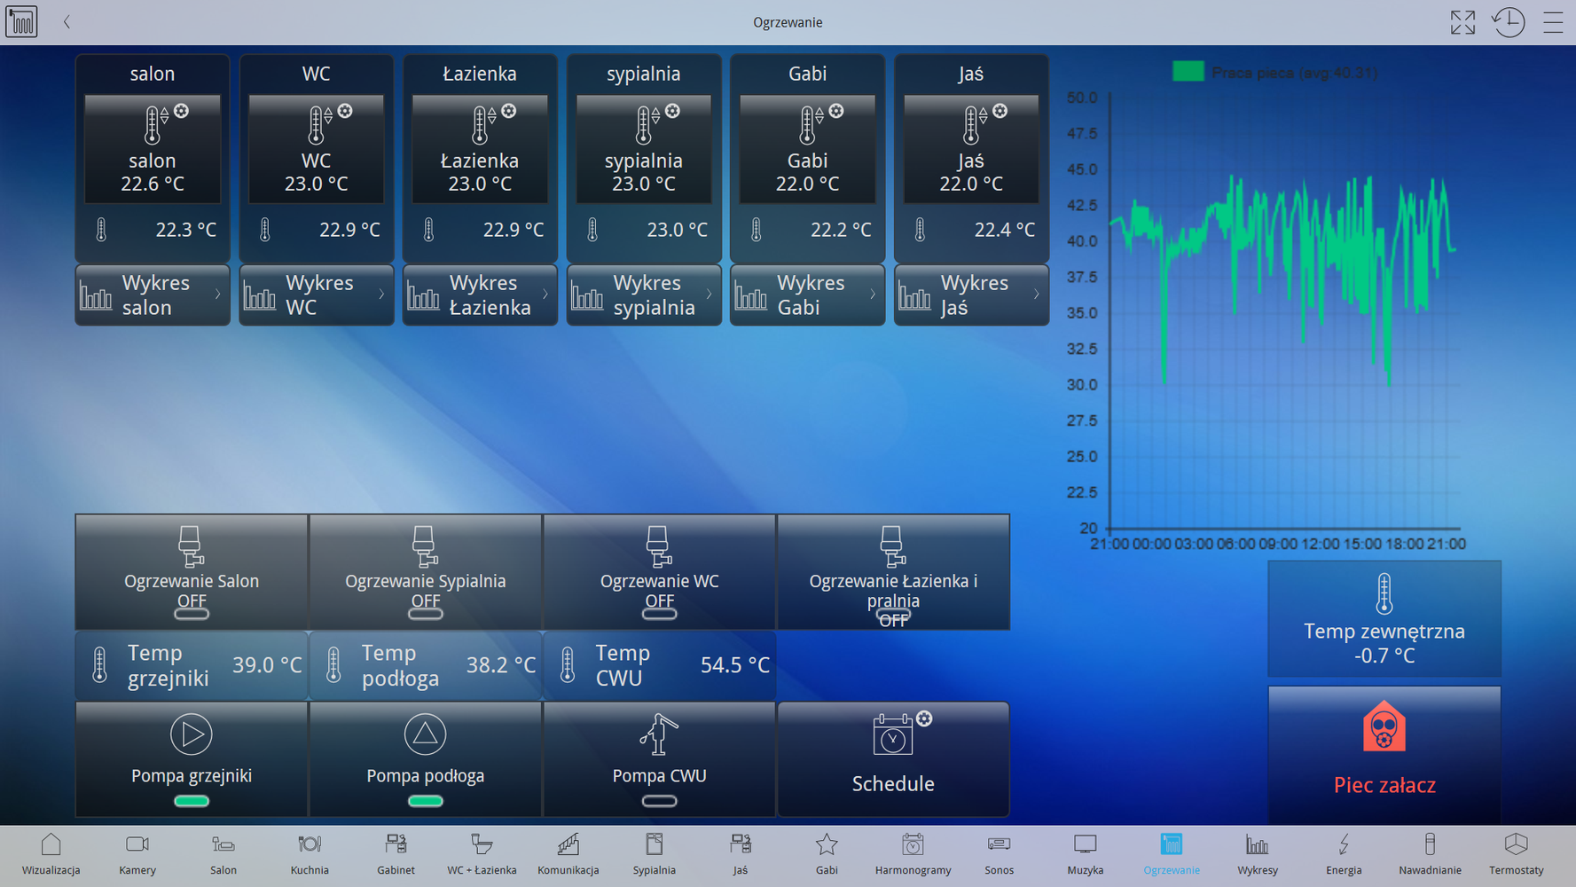Open the history clock icon
Image resolution: width=1576 pixels, height=887 pixels.
click(x=1508, y=22)
